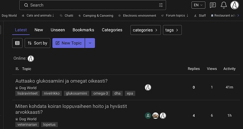The height and width of the screenshot is (129, 243).
Task: Sort by Views column header
Action: [212, 69]
